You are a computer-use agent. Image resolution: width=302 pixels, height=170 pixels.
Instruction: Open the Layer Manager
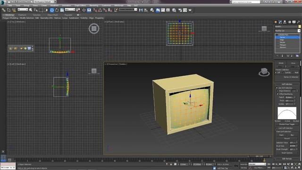(x=152, y=10)
